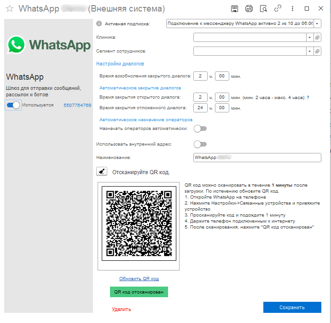Click the Сегмент сотрудников input field
The height and width of the screenshot is (323, 331).
coord(250,51)
